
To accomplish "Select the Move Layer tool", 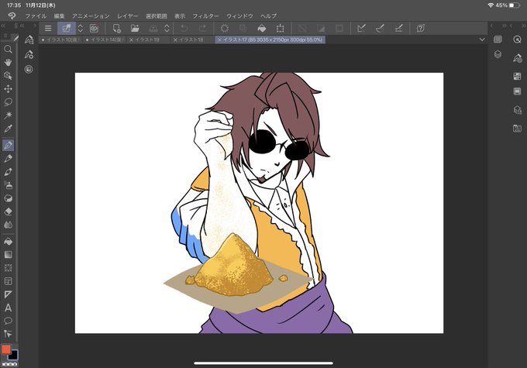I will pos(8,89).
